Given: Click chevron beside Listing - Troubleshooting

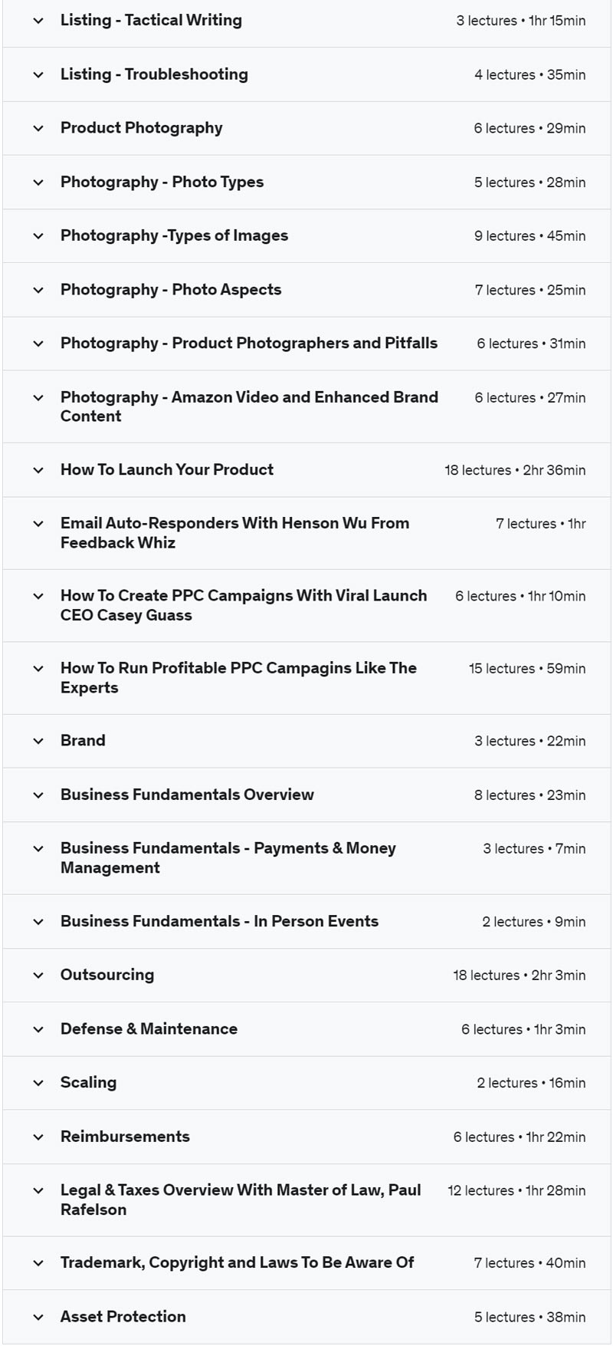Looking at the screenshot, I should (x=38, y=75).
